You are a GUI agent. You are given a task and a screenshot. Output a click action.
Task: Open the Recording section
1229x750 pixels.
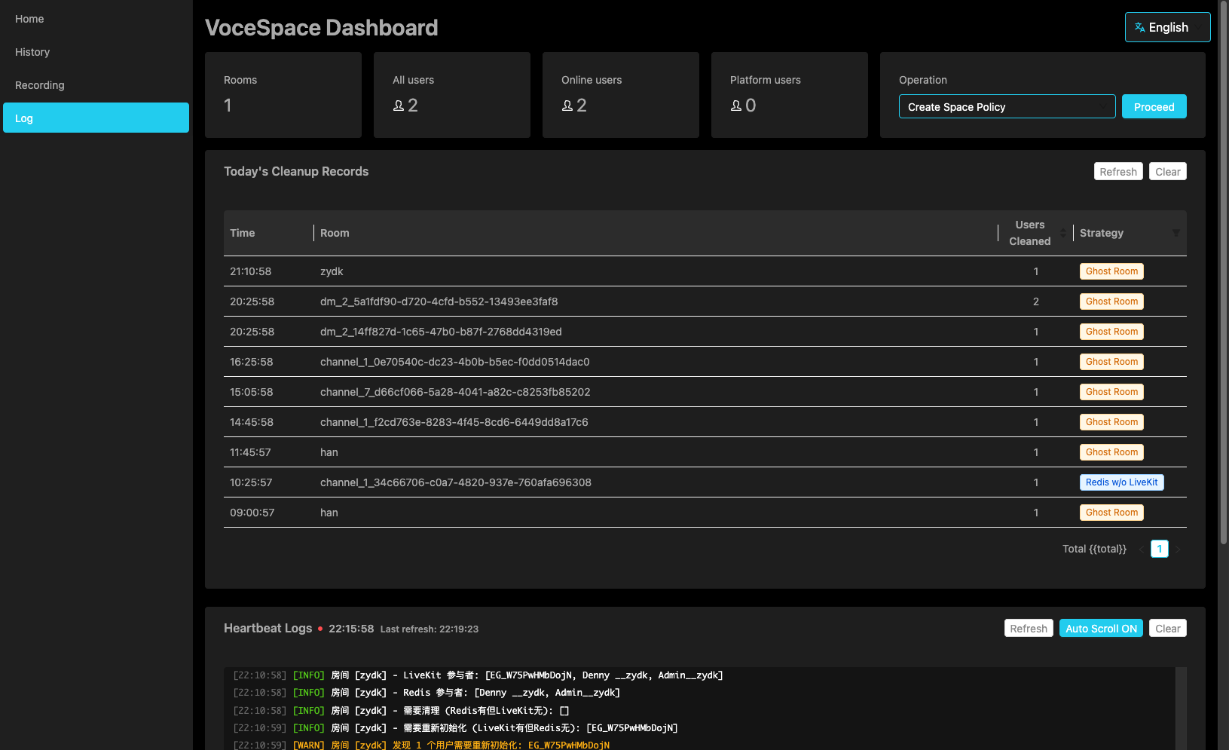pos(96,85)
